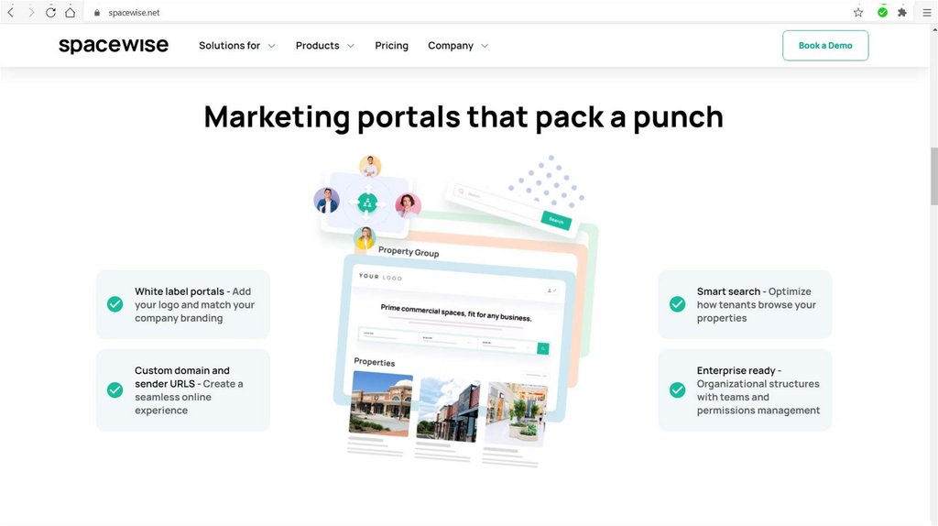The height and width of the screenshot is (526, 938).
Task: Select the Enterprise ready feature text
Action: 758,390
